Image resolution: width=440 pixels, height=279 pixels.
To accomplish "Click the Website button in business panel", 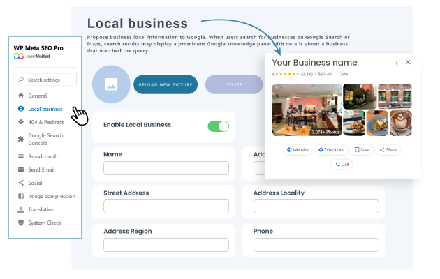I will 297,149.
